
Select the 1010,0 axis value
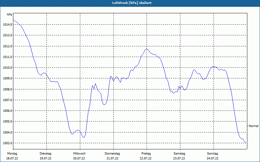pyautogui.click(x=7, y=68)
